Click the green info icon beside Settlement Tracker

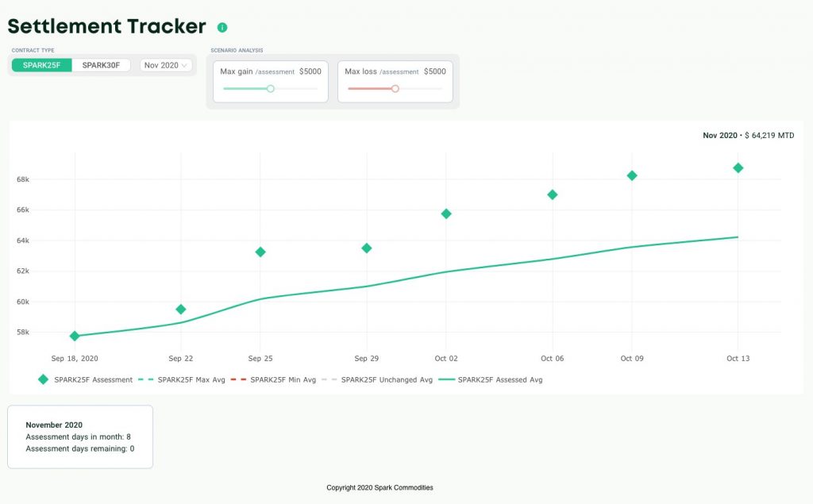point(222,27)
